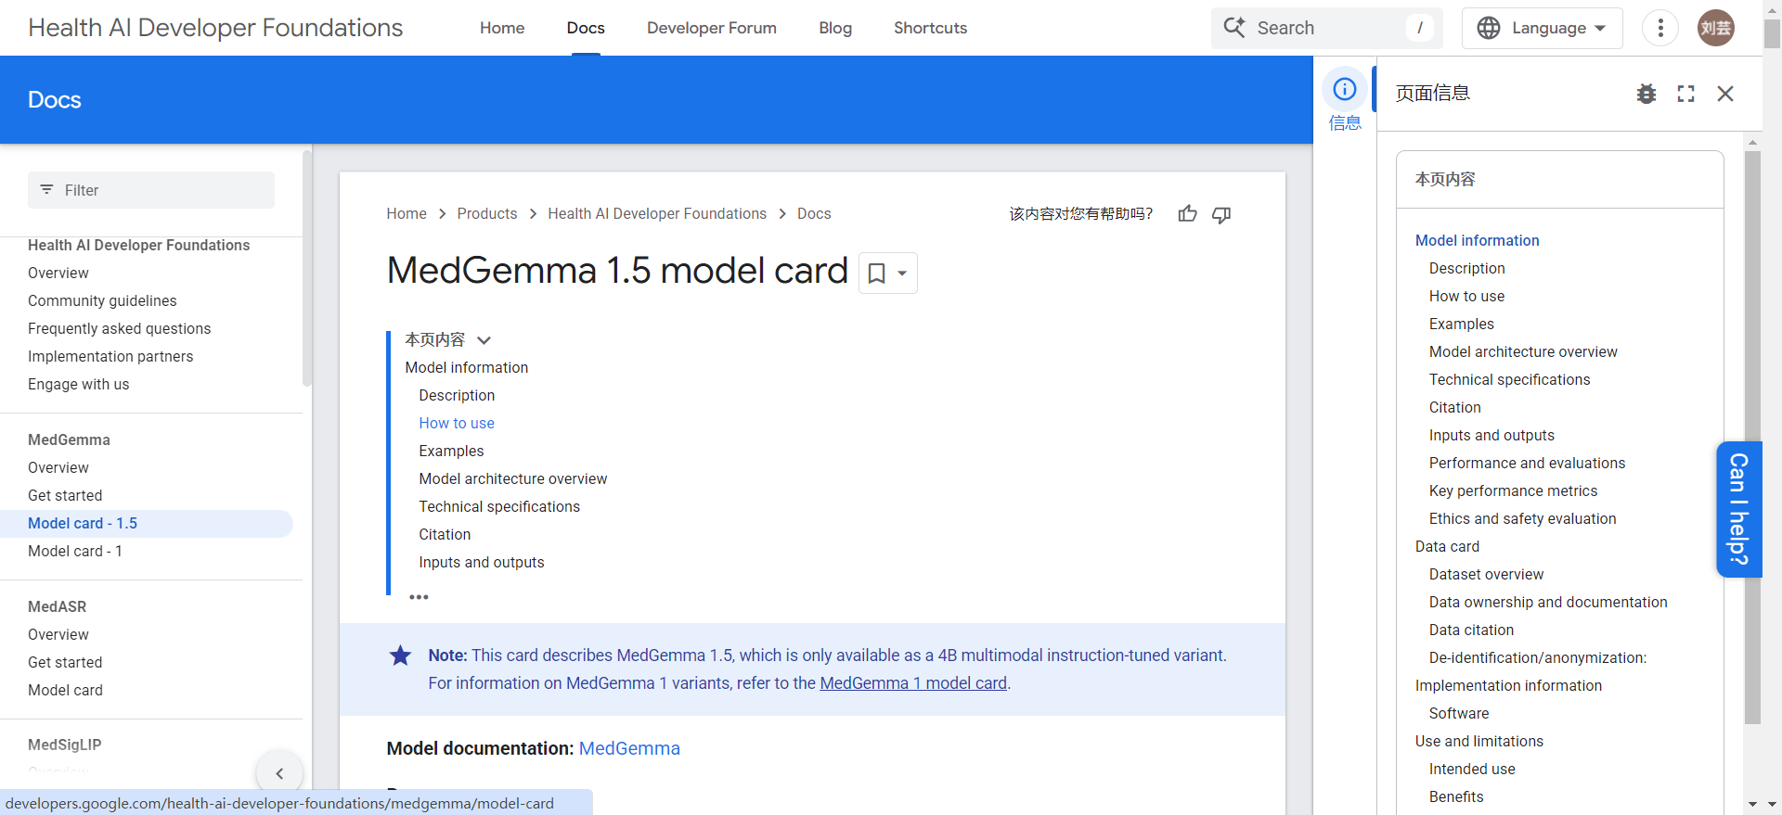
Task: Select Model card - 1.5 in sidebar
Action: point(147,523)
